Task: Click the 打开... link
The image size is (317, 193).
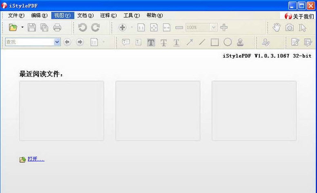Action: [x=36, y=159]
